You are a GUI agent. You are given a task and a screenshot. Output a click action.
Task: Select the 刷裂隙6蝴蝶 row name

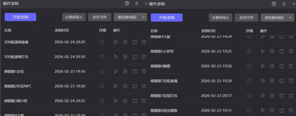[160, 66]
